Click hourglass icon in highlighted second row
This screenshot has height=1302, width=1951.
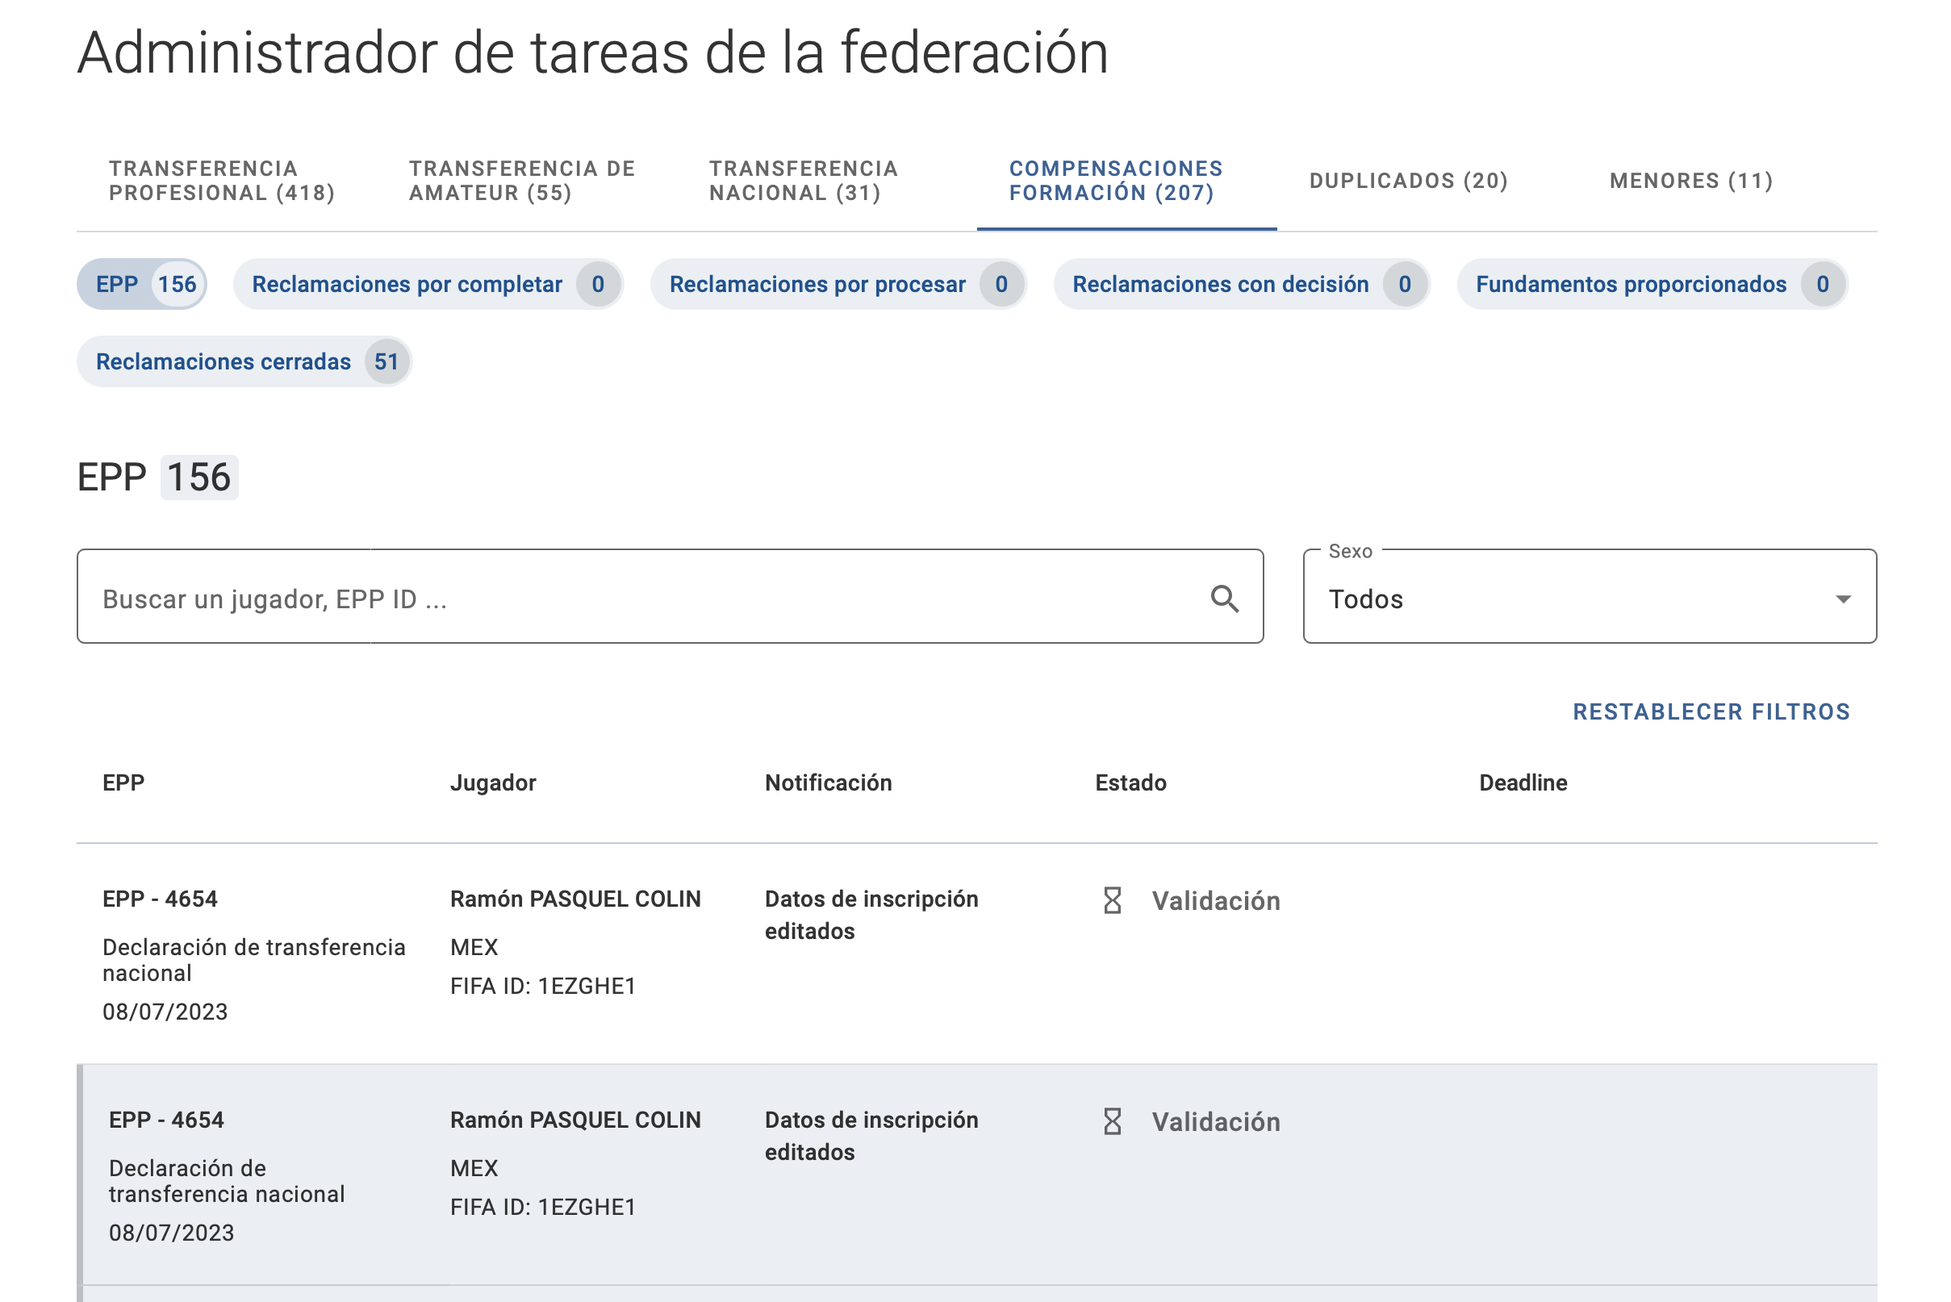[1112, 1121]
